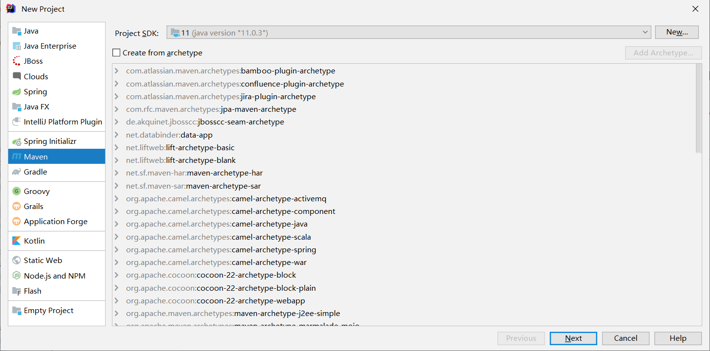Click the IntelliJ IDEA logo in title bar
Viewport: 710px width, 351px height.
pyautogui.click(x=11, y=9)
